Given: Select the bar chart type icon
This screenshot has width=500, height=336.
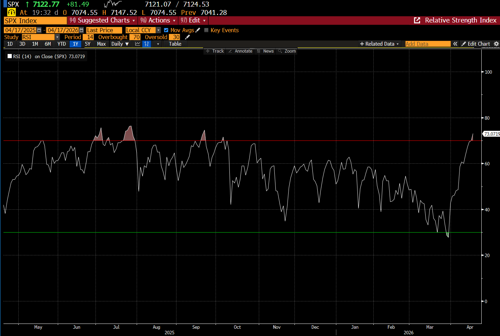Looking at the screenshot, I should 147,44.
